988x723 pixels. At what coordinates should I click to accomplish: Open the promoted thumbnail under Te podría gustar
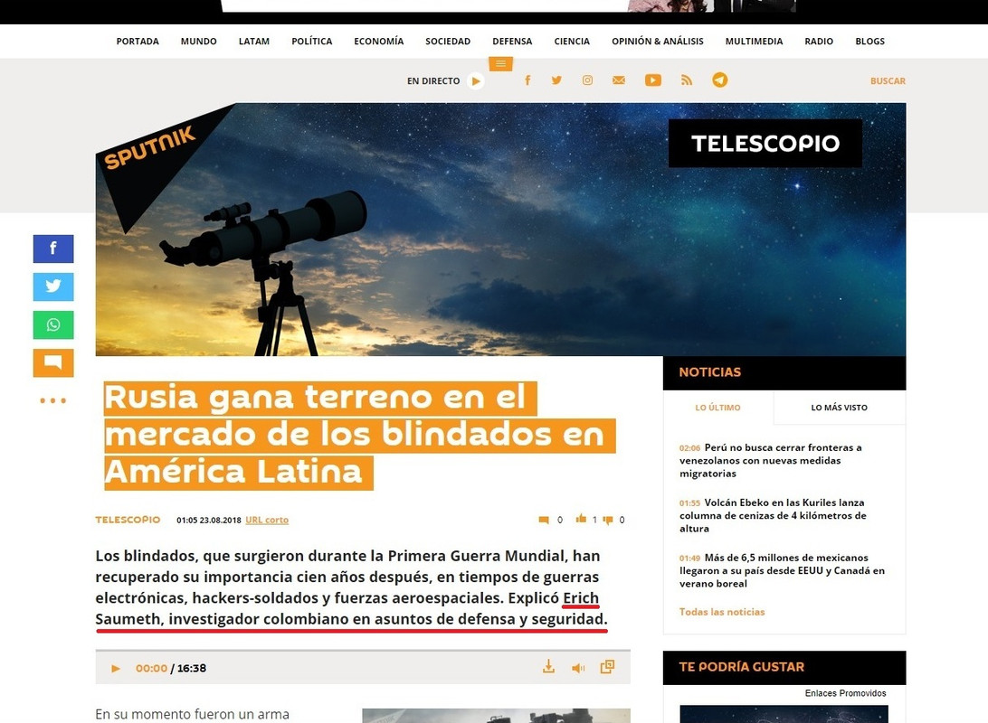784,714
